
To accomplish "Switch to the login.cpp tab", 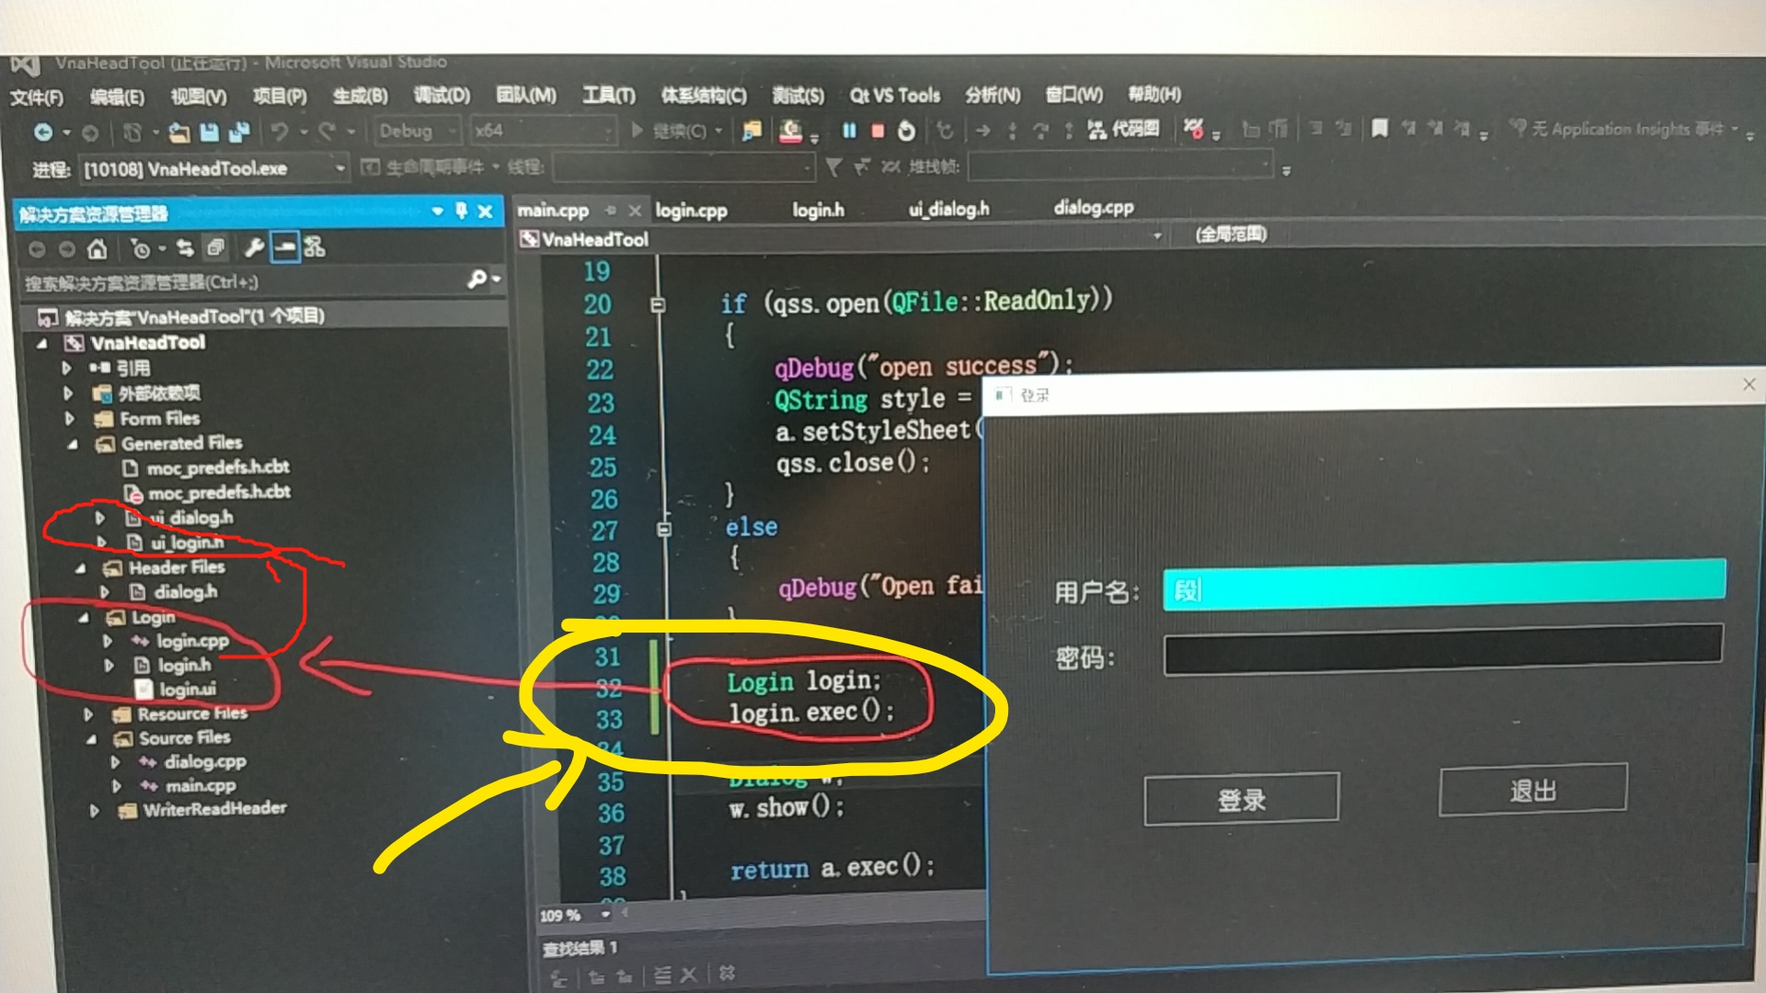I will (691, 211).
